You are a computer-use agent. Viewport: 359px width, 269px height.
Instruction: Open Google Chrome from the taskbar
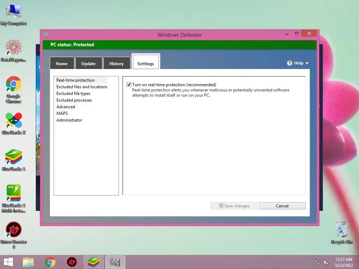click(50, 262)
